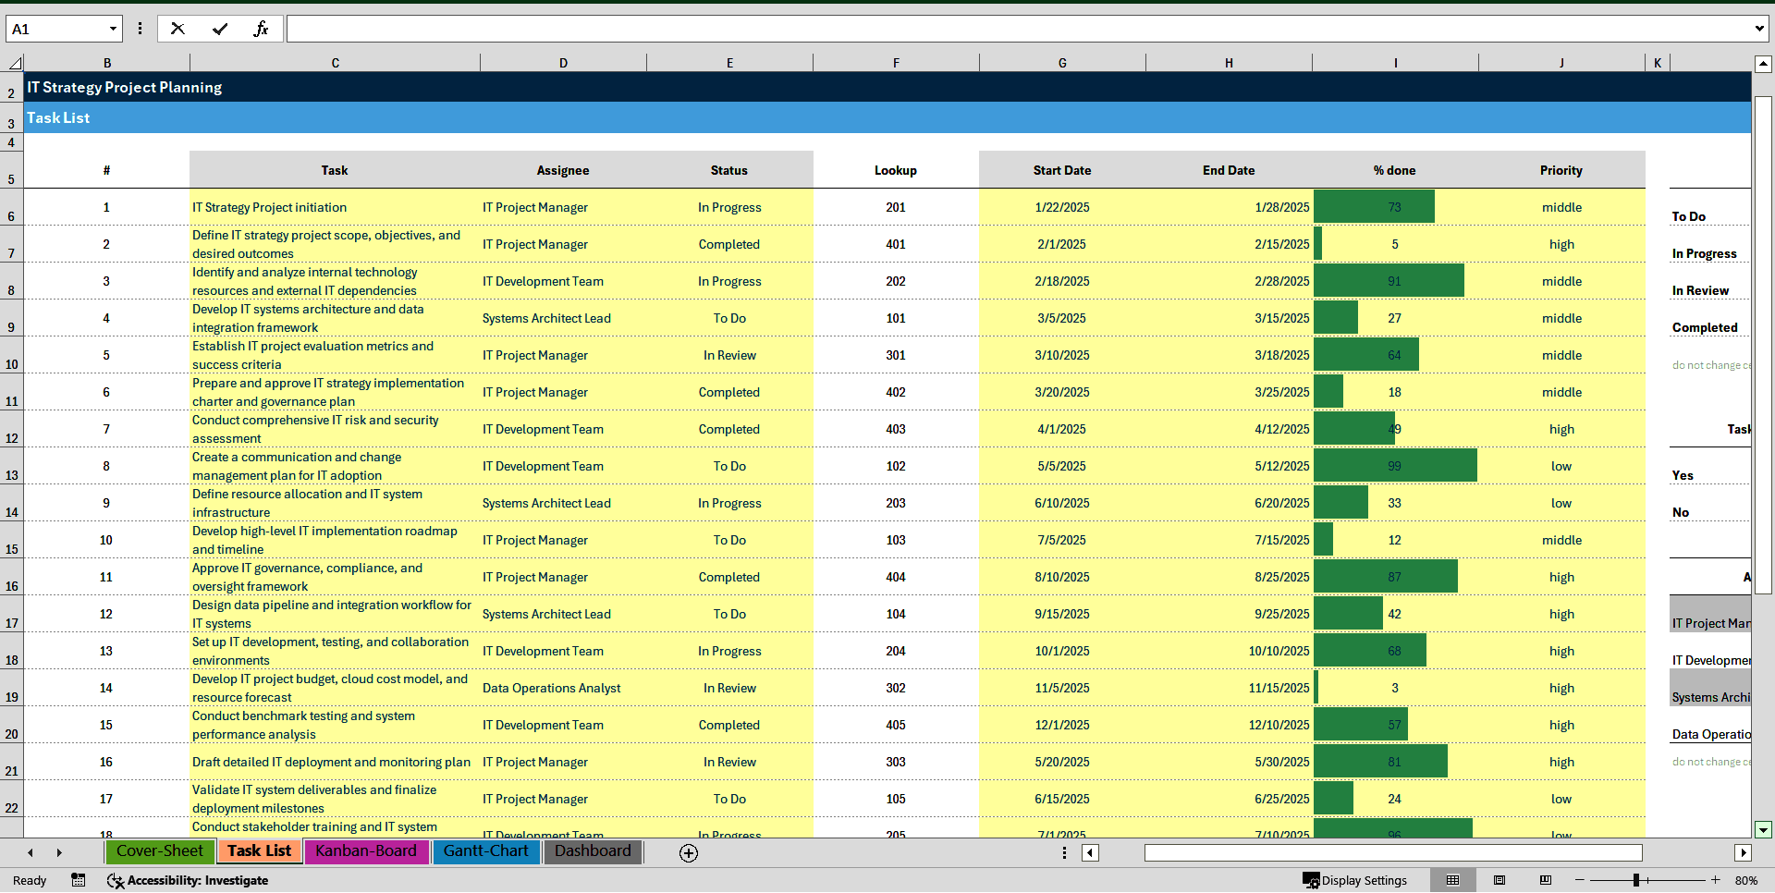
Task: Open the Name Box dropdown arrow
Action: tap(113, 28)
